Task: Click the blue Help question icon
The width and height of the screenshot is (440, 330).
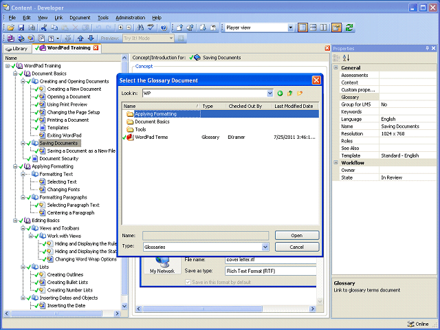Action: [x=164, y=27]
